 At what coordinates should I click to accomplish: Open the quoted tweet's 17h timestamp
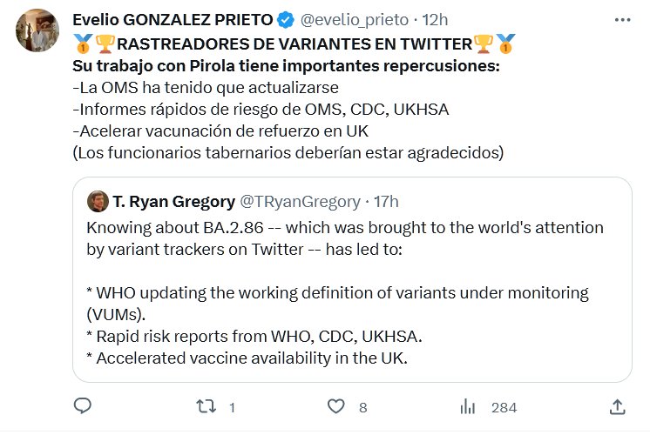tap(386, 201)
